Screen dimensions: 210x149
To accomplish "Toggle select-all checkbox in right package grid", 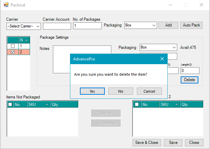I will 137,105.
